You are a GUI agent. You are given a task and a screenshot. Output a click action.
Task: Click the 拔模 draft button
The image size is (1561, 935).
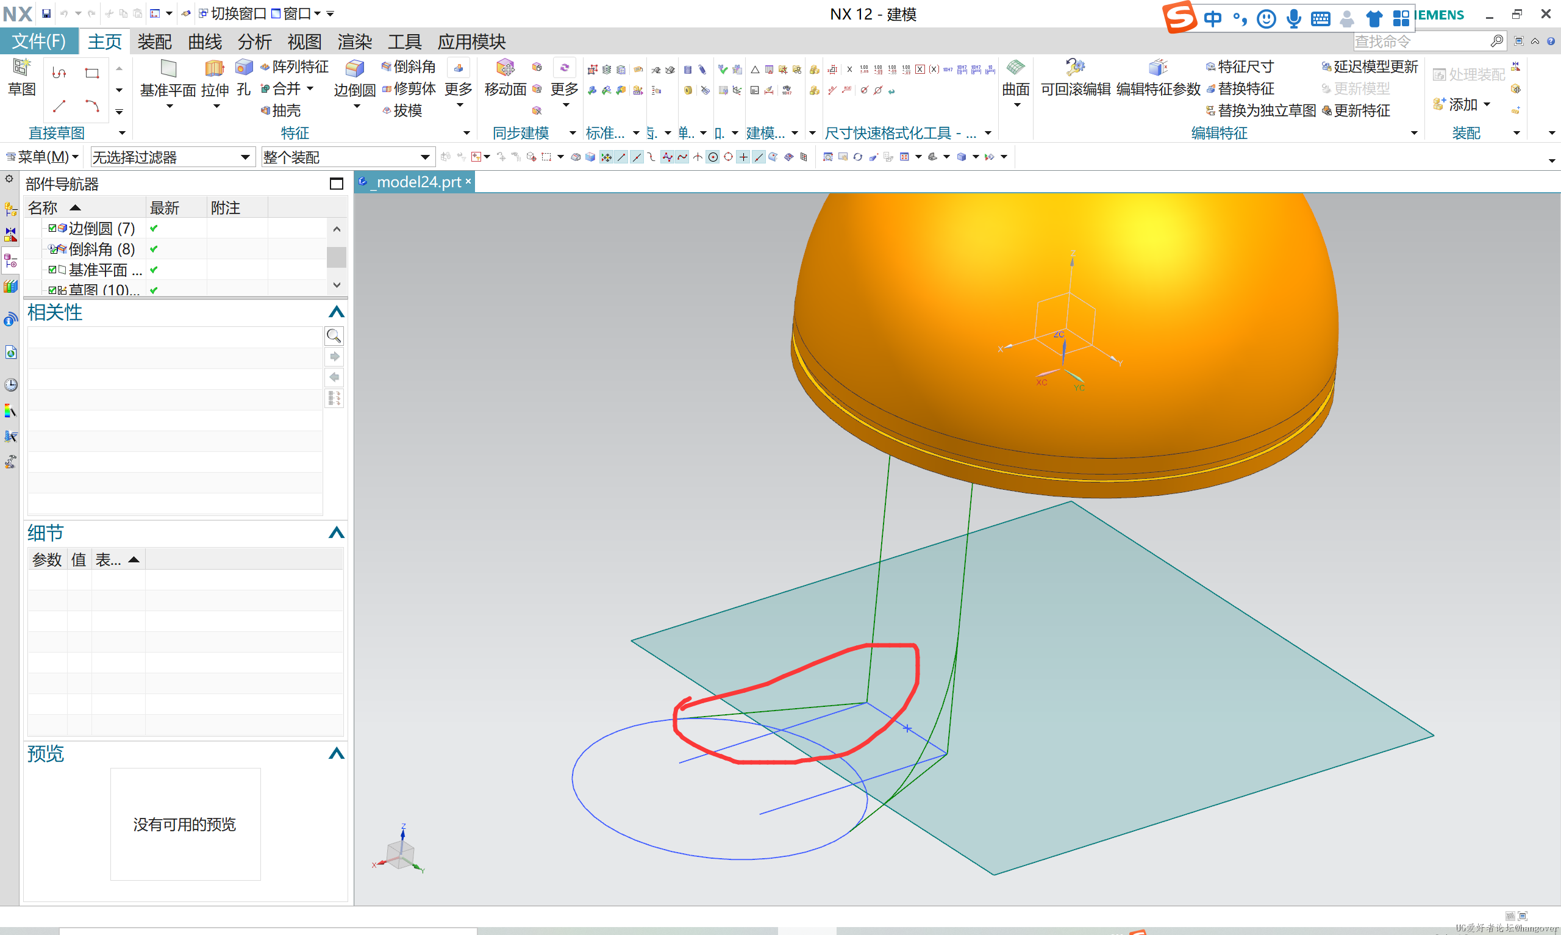(x=402, y=111)
